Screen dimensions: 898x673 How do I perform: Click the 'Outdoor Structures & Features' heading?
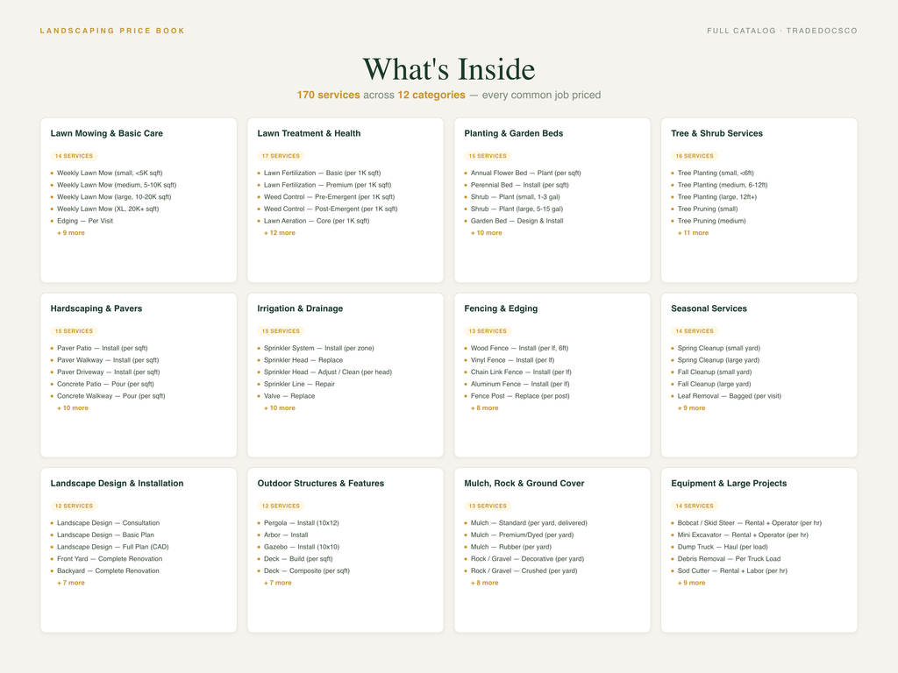(x=321, y=483)
